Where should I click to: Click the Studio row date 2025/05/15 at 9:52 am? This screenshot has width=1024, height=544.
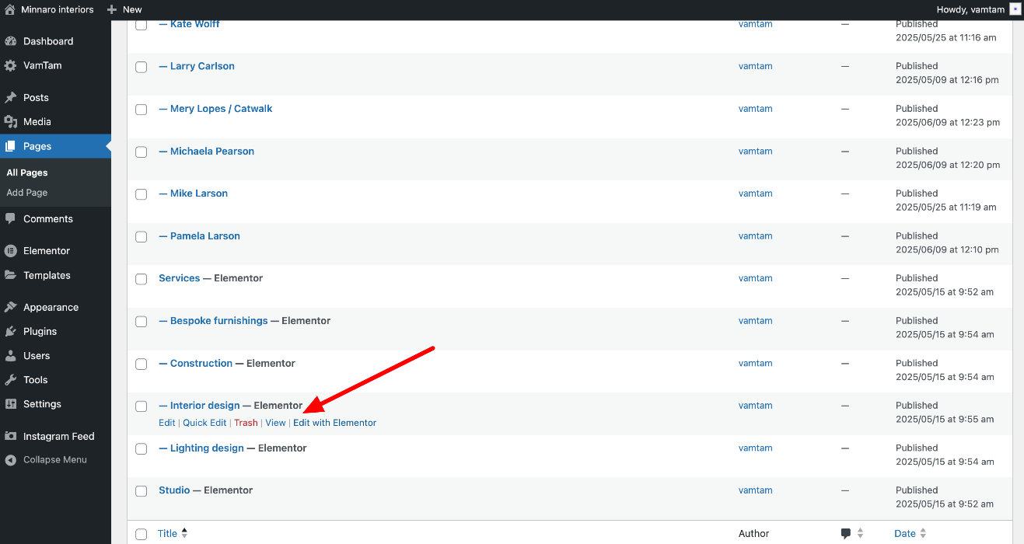point(945,504)
